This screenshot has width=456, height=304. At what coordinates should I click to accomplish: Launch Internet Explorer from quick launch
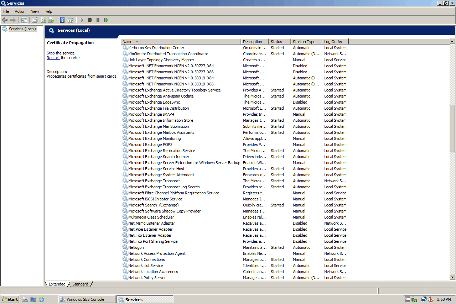[41, 300]
